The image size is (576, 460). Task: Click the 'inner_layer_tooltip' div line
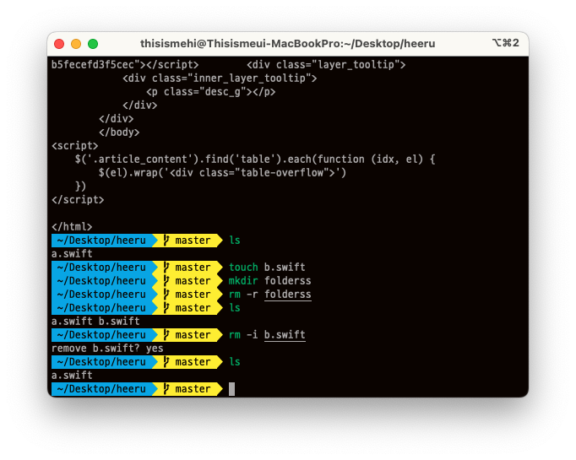click(220, 78)
